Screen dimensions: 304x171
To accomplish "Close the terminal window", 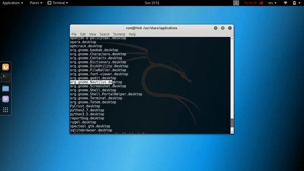I will [230, 28].
